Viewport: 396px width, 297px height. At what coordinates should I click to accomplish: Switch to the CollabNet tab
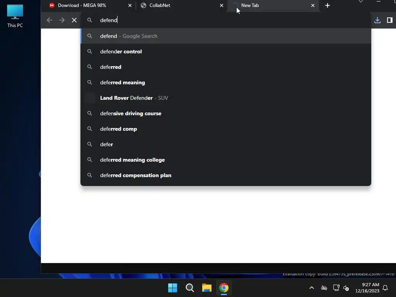[x=182, y=5]
